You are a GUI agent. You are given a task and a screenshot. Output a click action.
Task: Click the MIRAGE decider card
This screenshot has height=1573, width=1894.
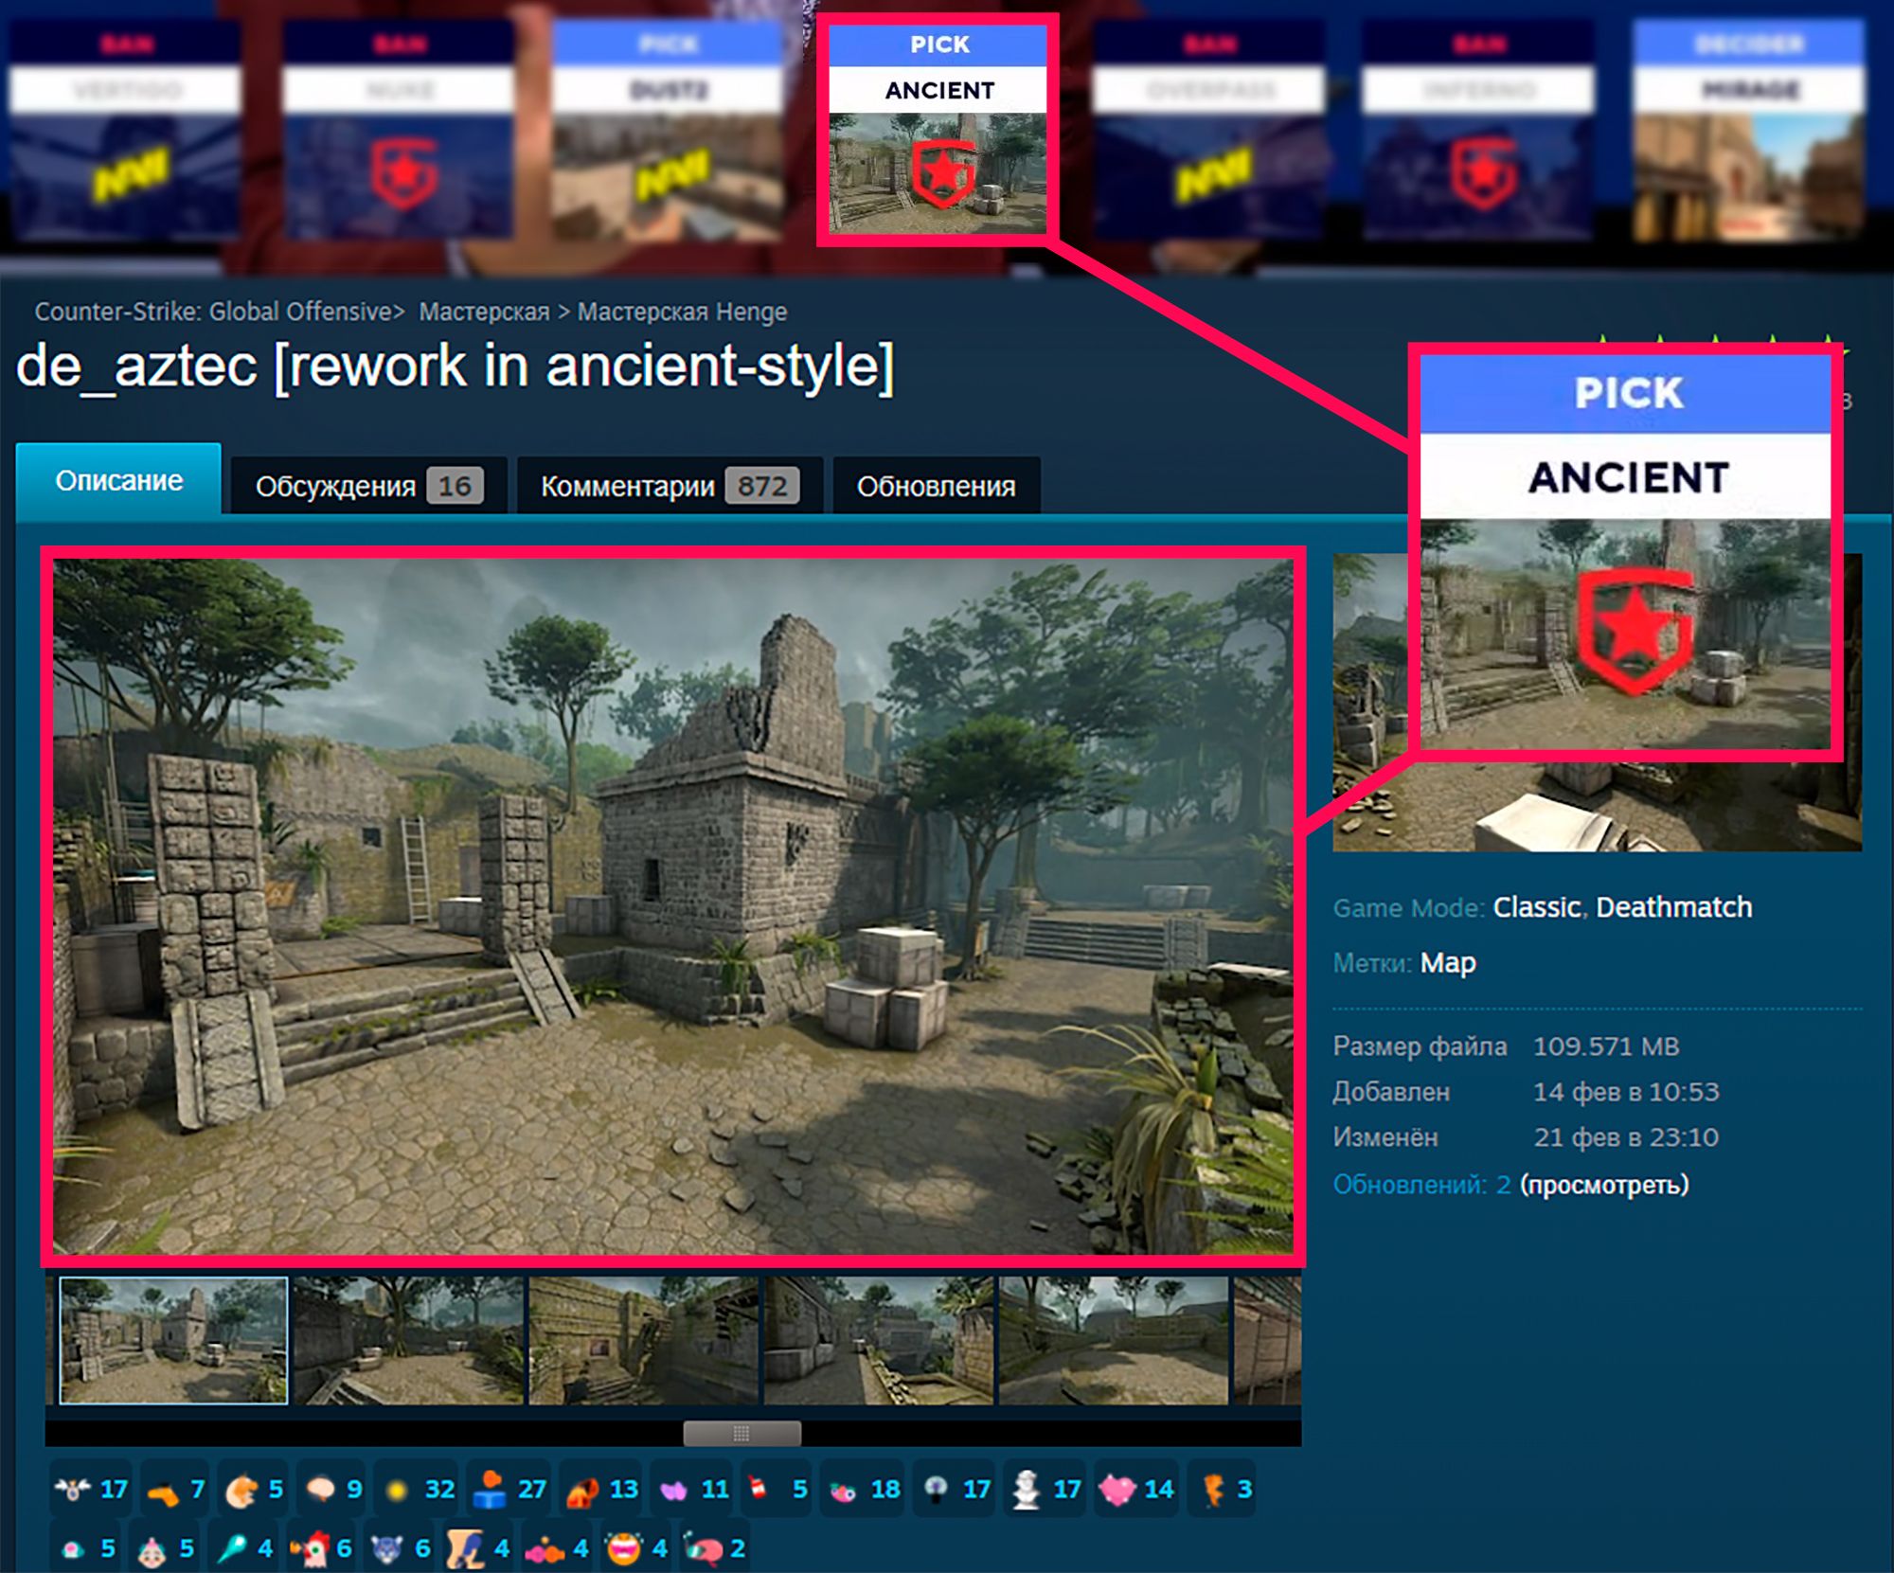tap(1749, 129)
